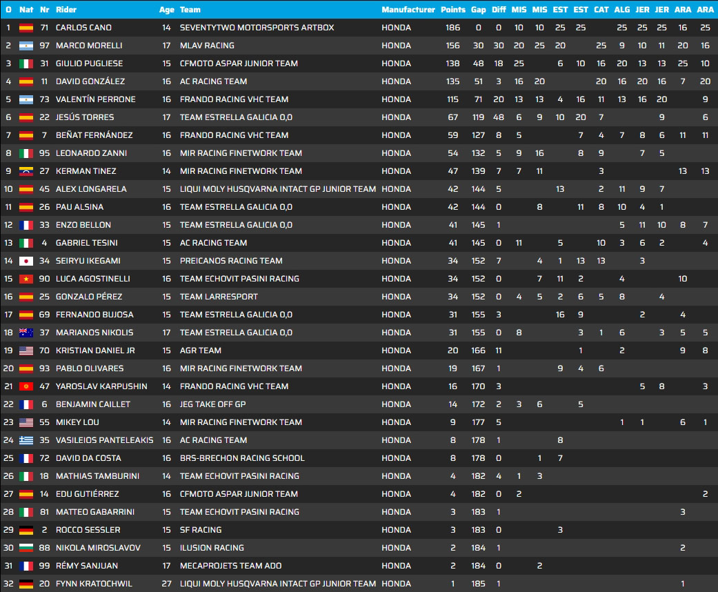Sort by the Age column header
718x592 pixels.
166,10
